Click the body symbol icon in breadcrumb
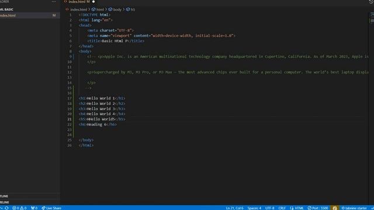The image size is (374, 210). click(110, 9)
